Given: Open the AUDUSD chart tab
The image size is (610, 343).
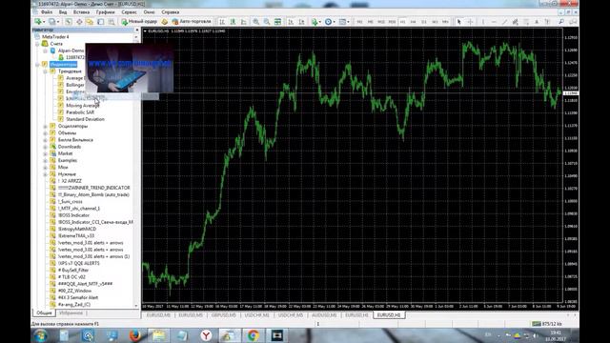Looking at the screenshot, I should (324, 315).
